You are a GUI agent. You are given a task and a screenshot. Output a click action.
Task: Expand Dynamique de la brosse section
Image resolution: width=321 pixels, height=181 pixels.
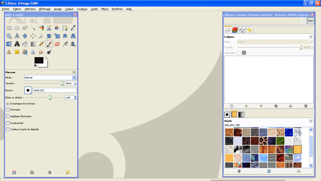(8, 104)
